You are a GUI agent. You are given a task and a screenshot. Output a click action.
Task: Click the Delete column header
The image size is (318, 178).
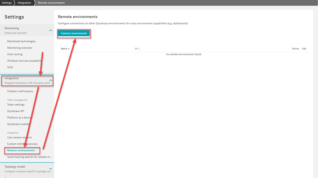pos(295,49)
